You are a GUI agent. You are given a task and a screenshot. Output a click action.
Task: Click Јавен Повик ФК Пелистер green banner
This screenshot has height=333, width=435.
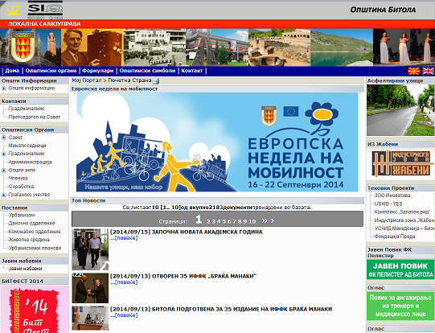[400, 269]
